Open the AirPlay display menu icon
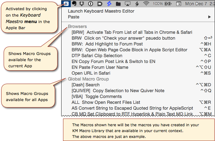 coord(127,4)
